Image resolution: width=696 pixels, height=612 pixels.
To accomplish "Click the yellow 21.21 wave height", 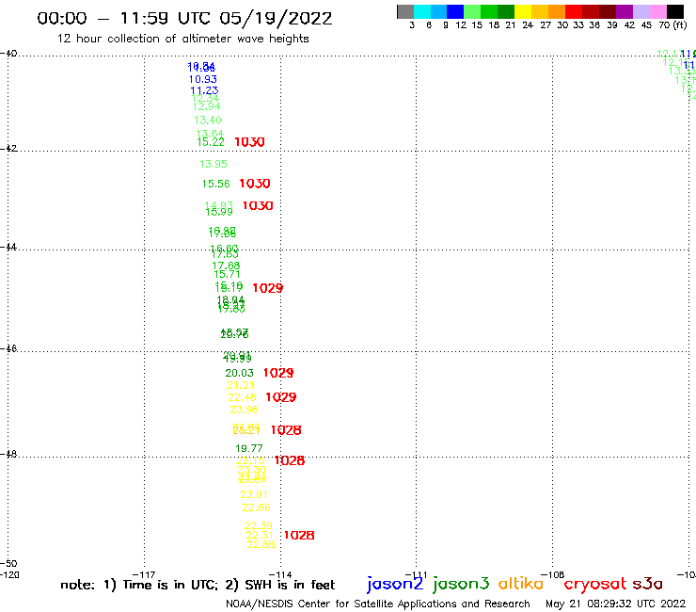I will (241, 385).
